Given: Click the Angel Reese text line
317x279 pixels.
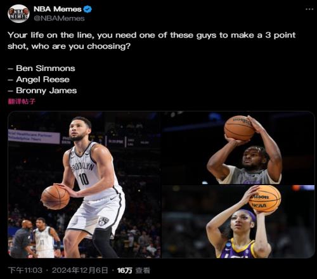Looking at the screenshot, I should point(39,79).
